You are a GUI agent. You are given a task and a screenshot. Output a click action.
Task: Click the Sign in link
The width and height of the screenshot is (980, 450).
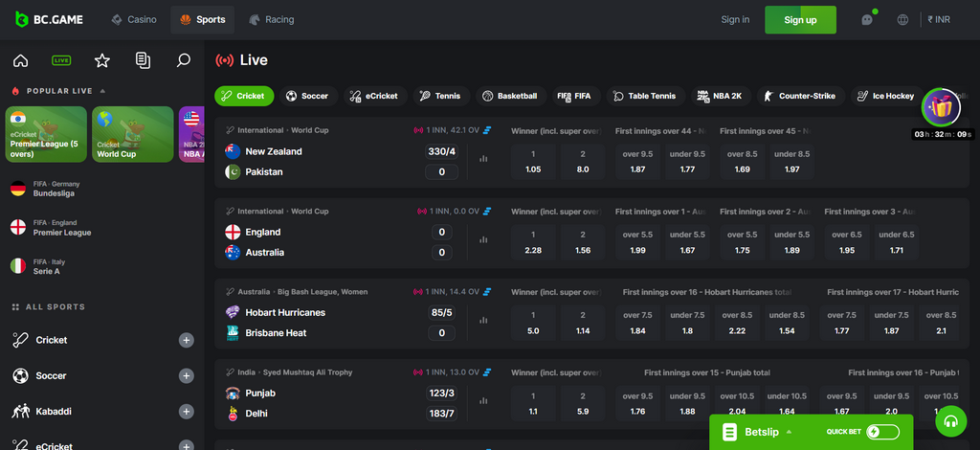pyautogui.click(x=735, y=19)
